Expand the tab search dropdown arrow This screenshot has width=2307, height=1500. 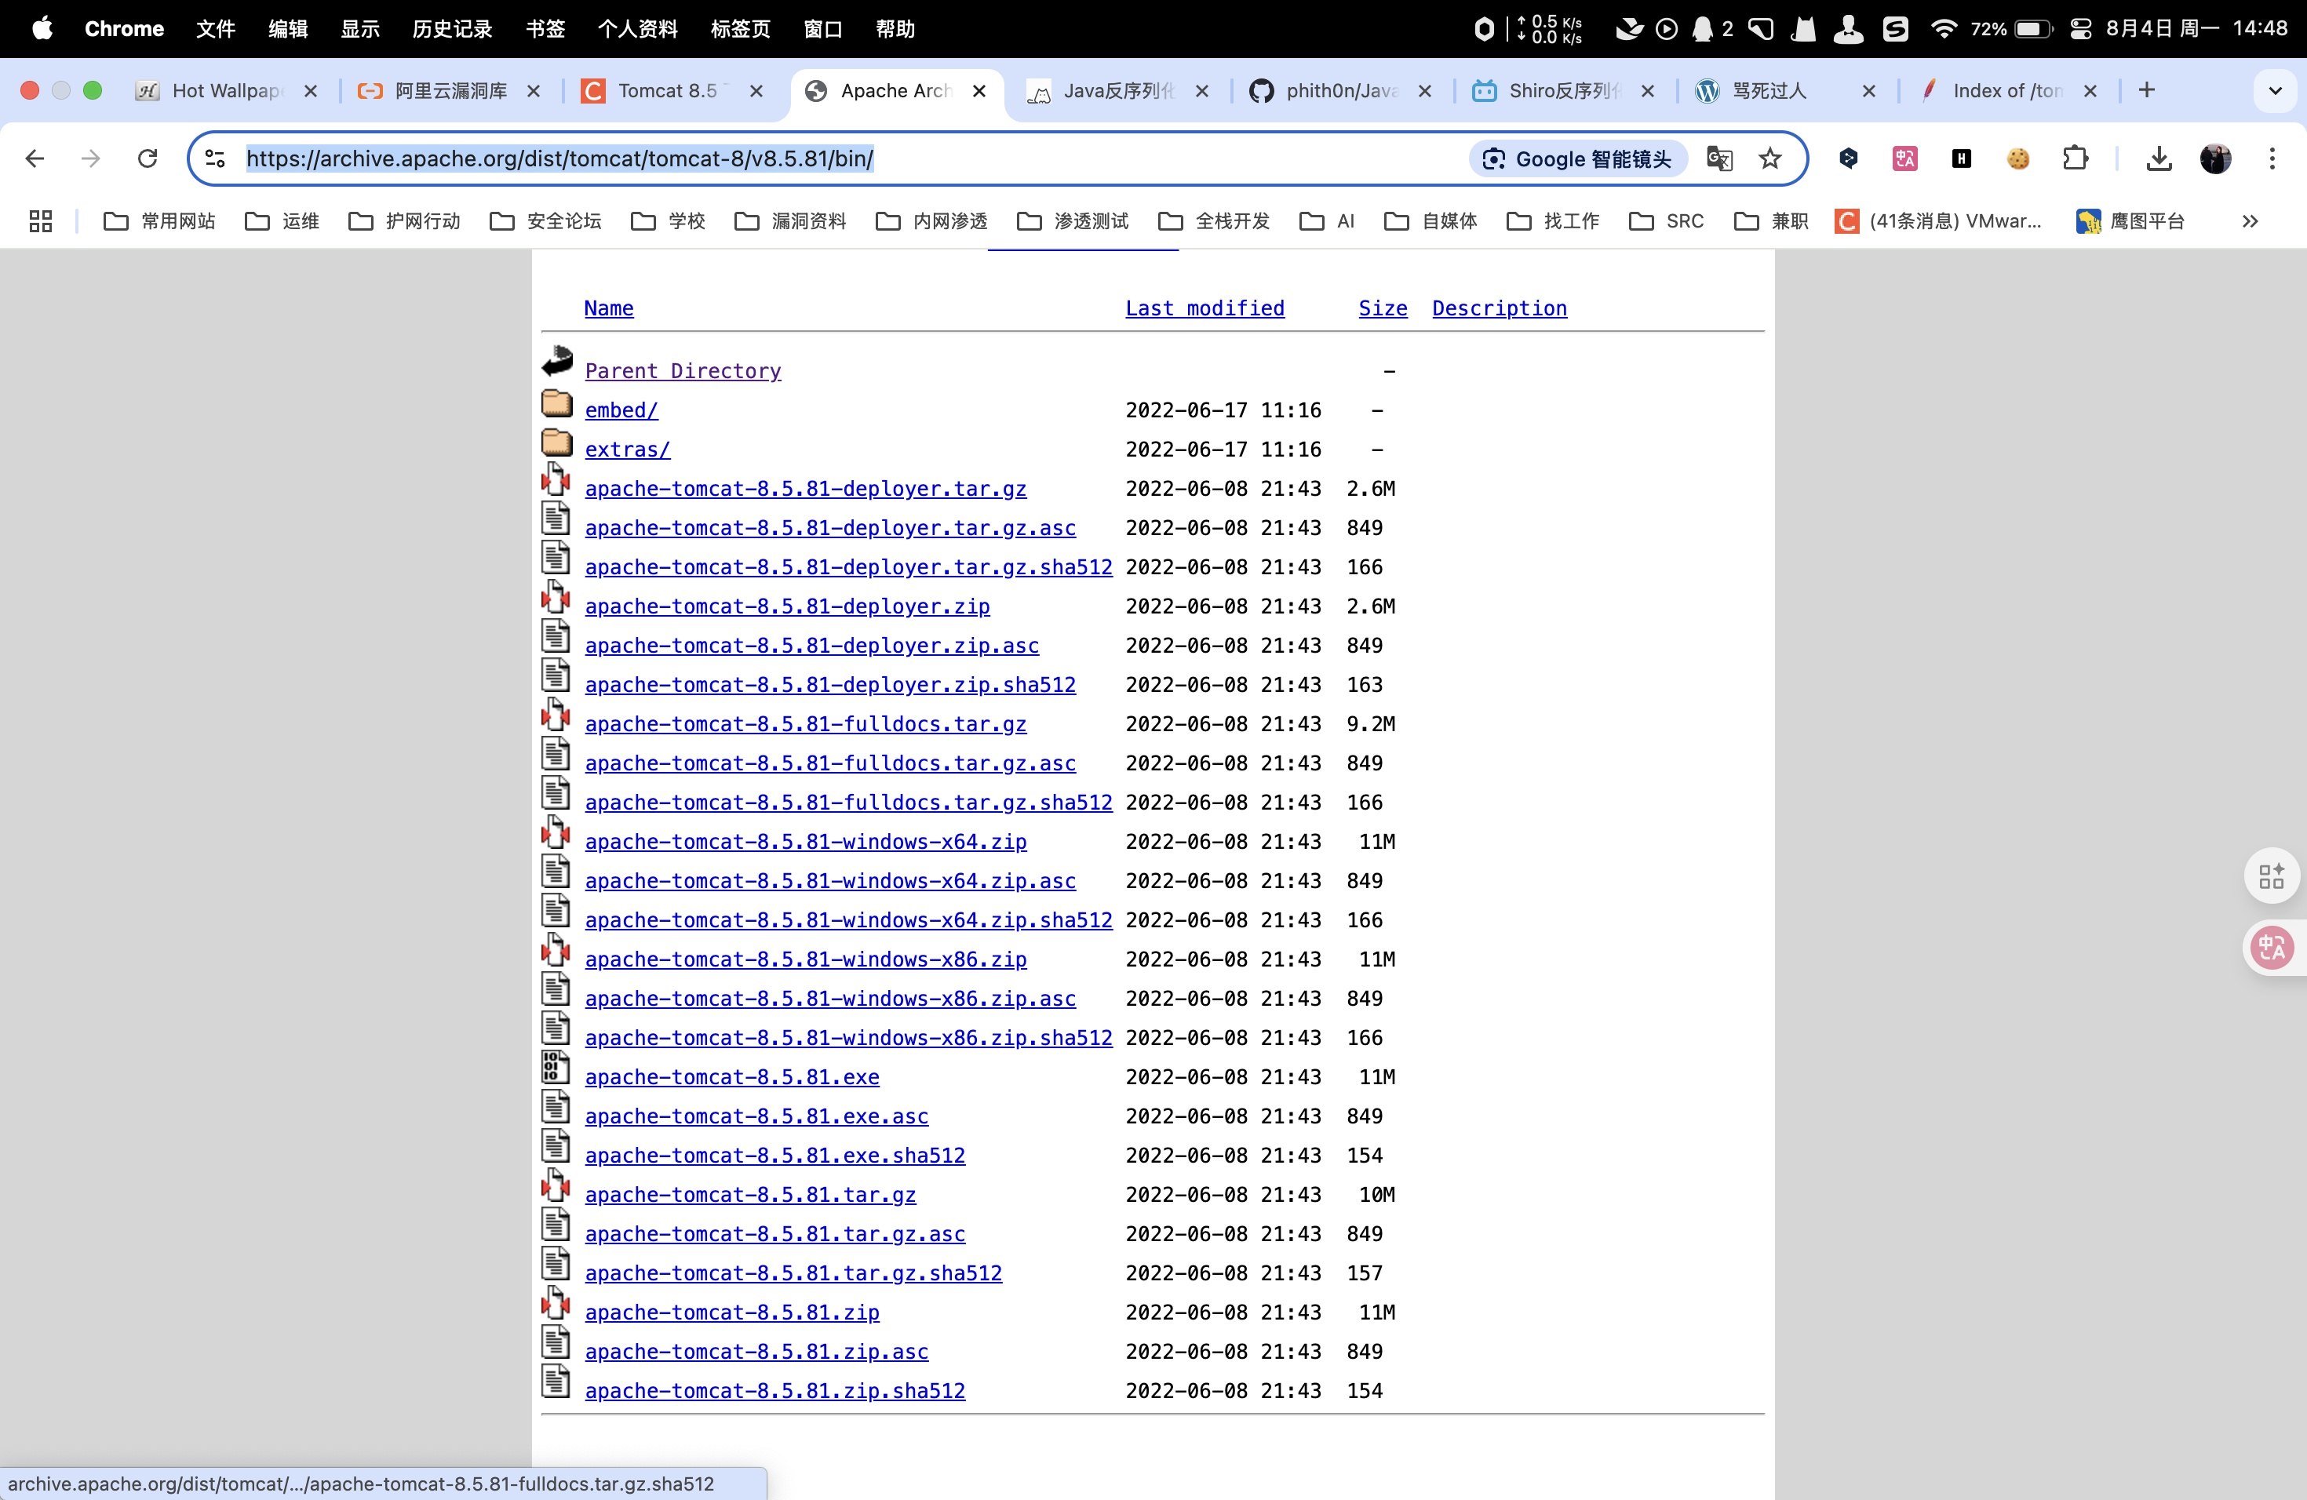(2274, 91)
